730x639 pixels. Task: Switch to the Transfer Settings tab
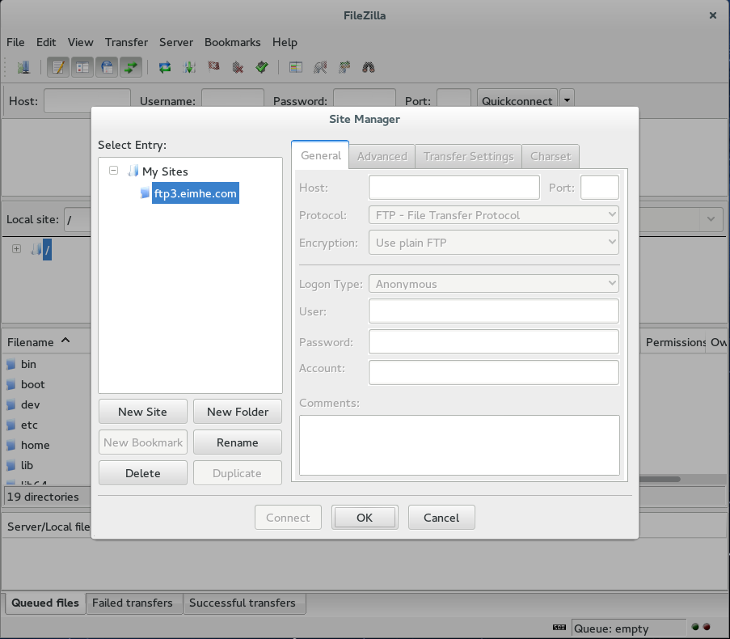[x=468, y=156]
